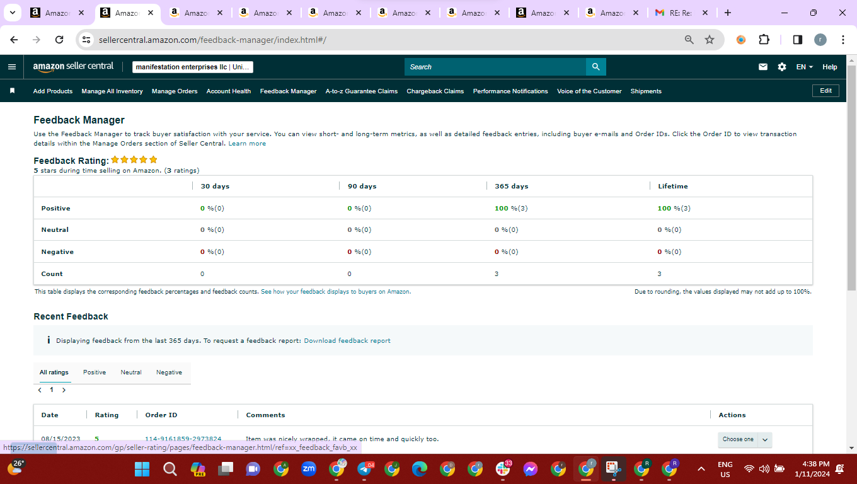Open Manage All Inventory
The image size is (857, 484).
112,91
